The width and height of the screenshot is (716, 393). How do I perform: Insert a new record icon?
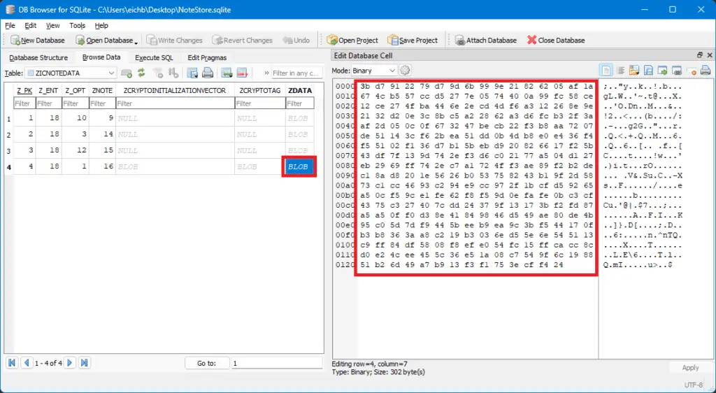[227, 73]
